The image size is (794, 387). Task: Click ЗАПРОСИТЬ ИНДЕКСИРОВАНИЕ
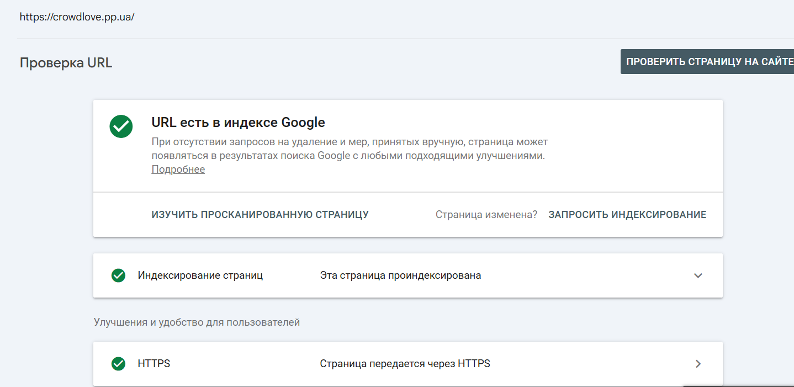(627, 215)
